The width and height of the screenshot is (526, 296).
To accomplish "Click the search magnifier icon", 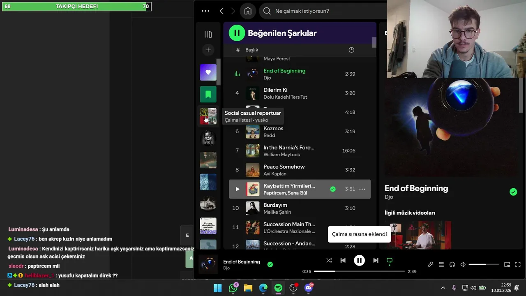I will [x=267, y=11].
